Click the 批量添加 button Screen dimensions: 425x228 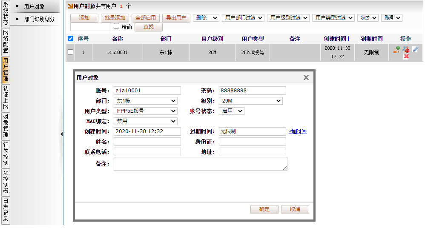pyautogui.click(x=115, y=18)
